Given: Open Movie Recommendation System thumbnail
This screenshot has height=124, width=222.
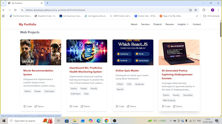Looking at the screenshot, I should [x=40, y=52].
